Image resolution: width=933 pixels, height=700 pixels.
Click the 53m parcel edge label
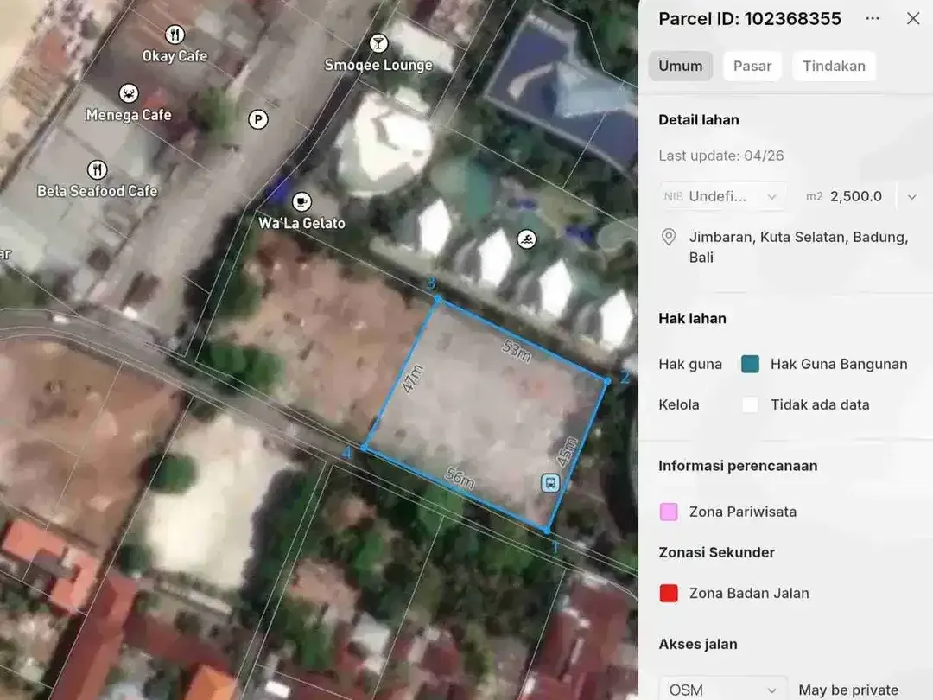tap(516, 351)
